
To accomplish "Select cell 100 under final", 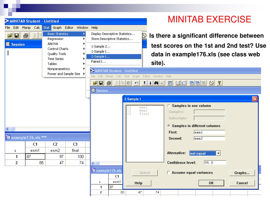I will tap(75, 156).
